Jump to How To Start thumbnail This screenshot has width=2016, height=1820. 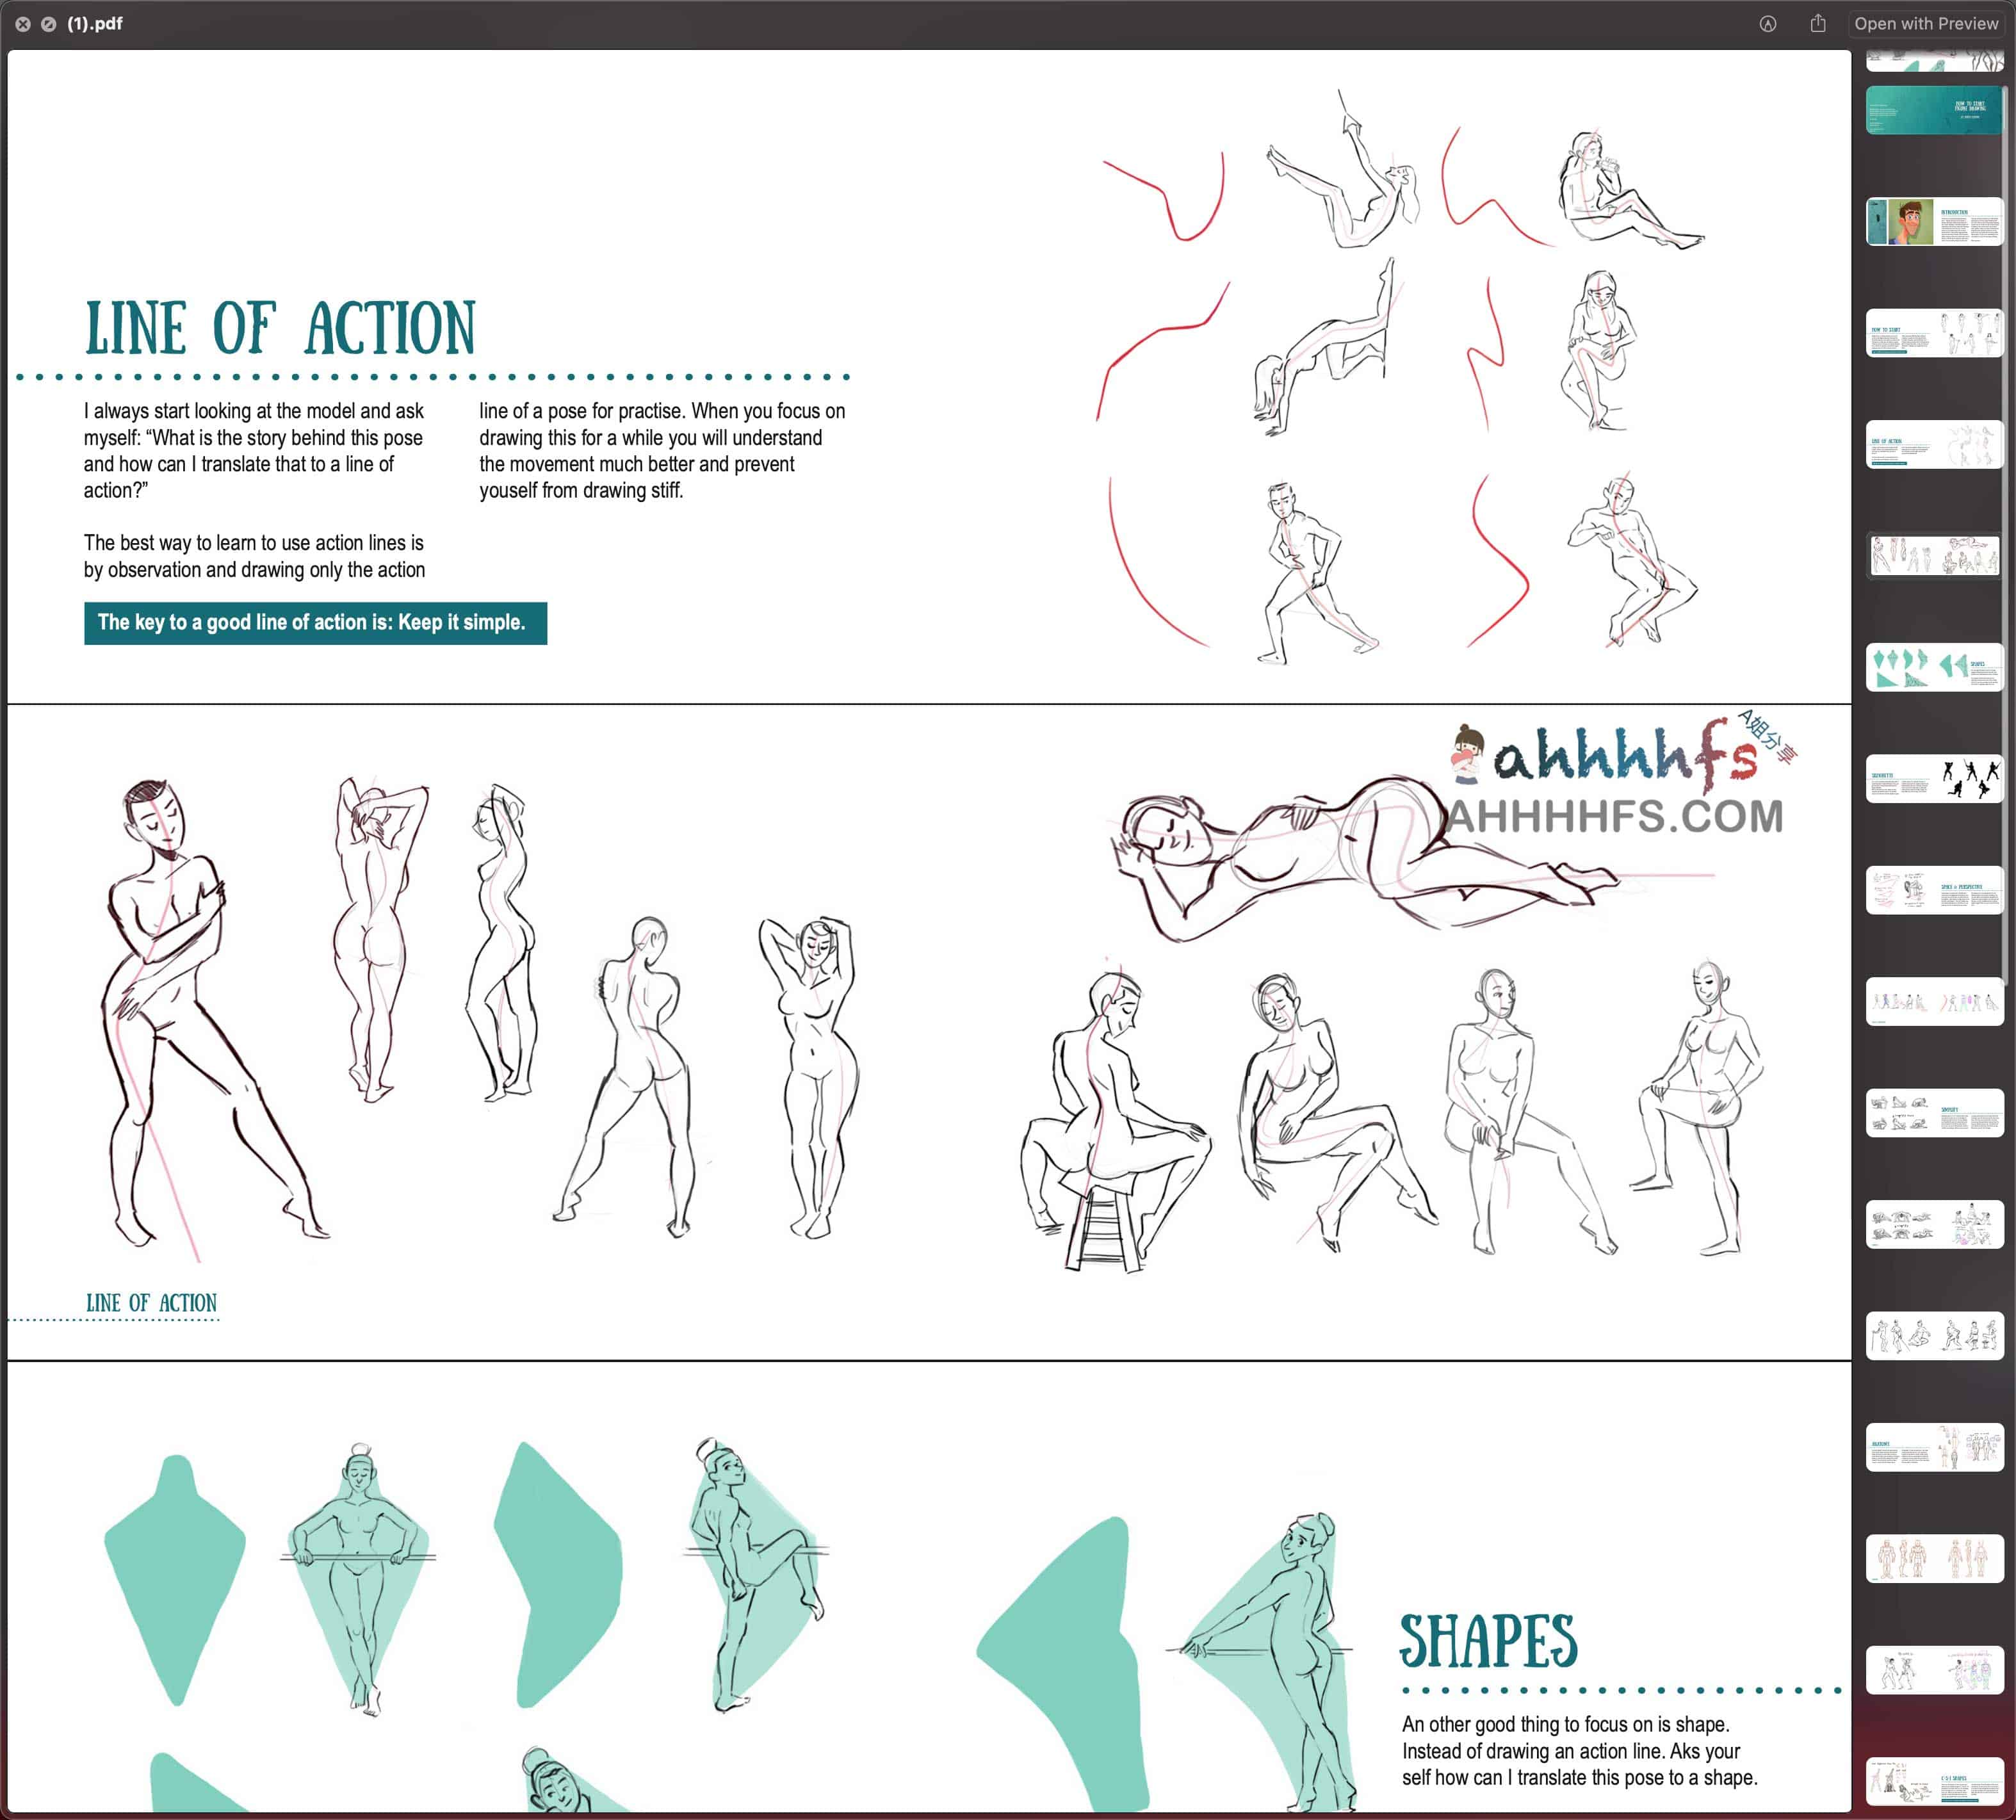1933,333
